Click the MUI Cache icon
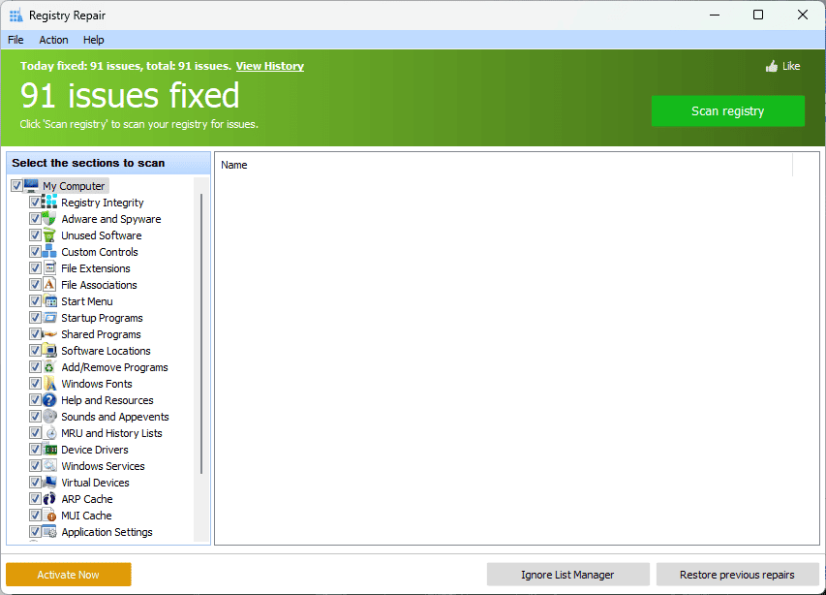 click(x=49, y=515)
